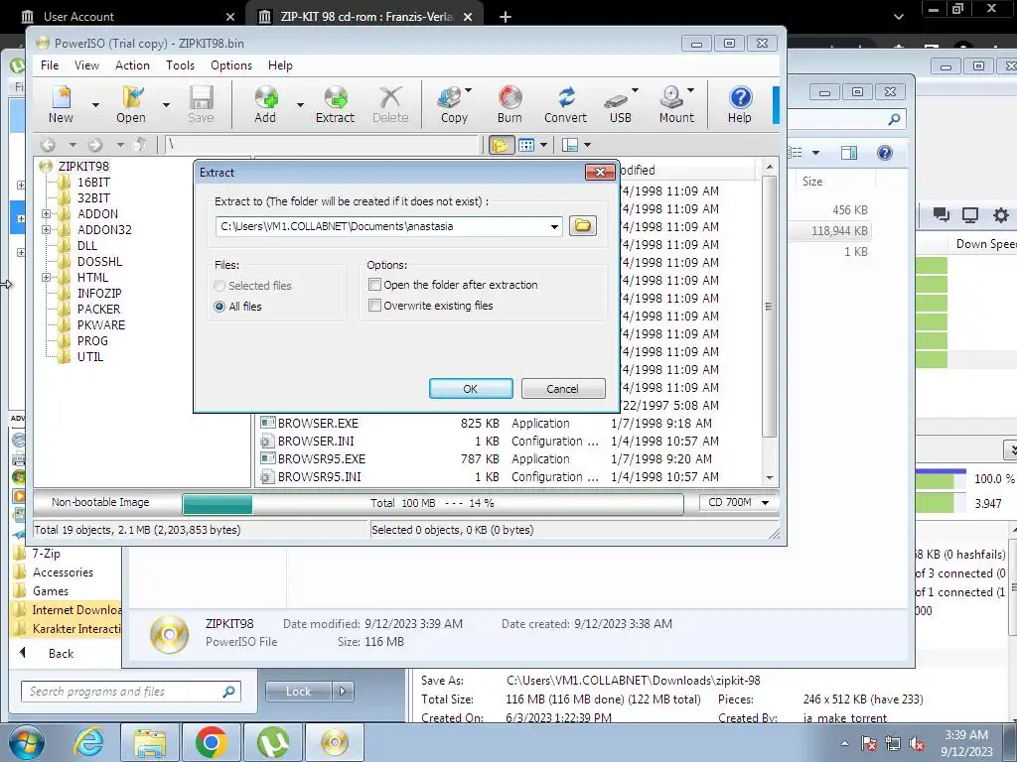Open the Tools menu
This screenshot has height=762, width=1017.
coord(180,65)
